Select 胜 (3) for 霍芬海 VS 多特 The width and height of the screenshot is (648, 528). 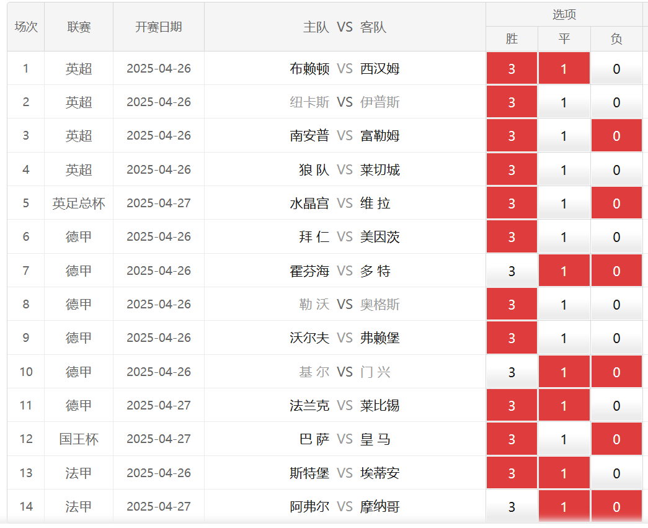pyautogui.click(x=512, y=271)
